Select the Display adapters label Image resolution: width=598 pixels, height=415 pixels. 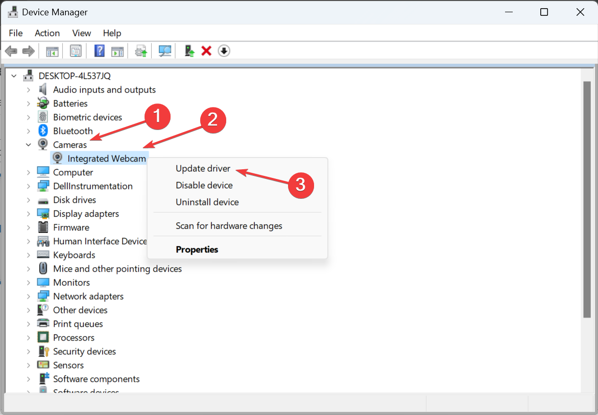86,214
